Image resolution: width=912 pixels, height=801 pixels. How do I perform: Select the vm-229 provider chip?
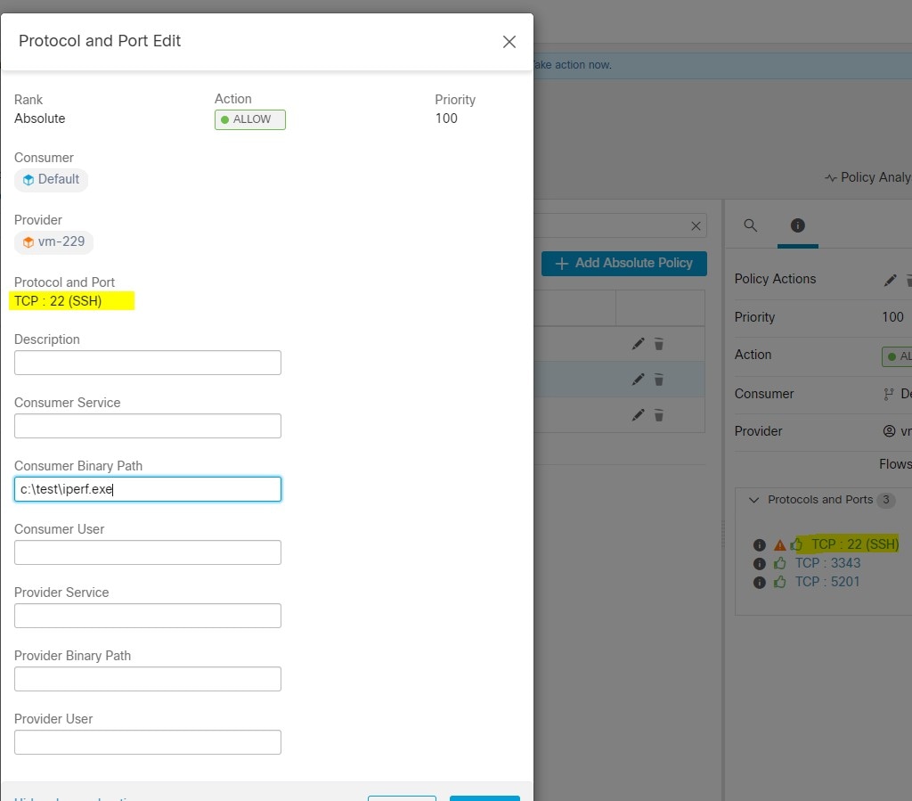(53, 241)
